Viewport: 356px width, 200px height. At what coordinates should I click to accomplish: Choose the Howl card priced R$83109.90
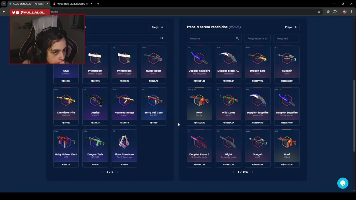pyautogui.click(x=199, y=106)
